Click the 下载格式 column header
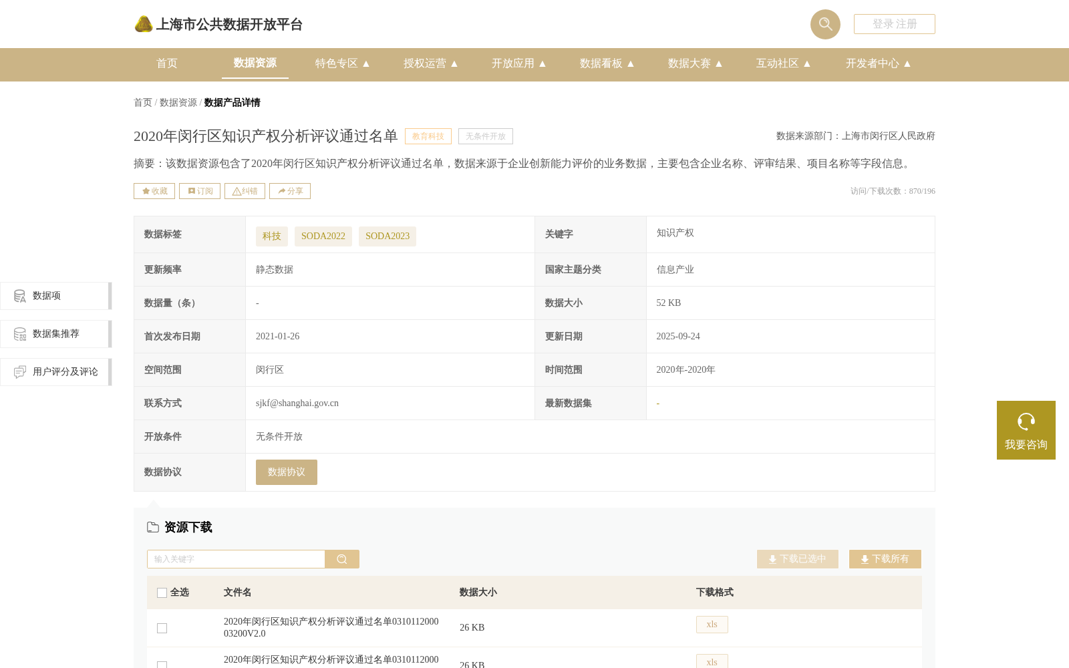This screenshot has height=668, width=1069. [x=715, y=593]
